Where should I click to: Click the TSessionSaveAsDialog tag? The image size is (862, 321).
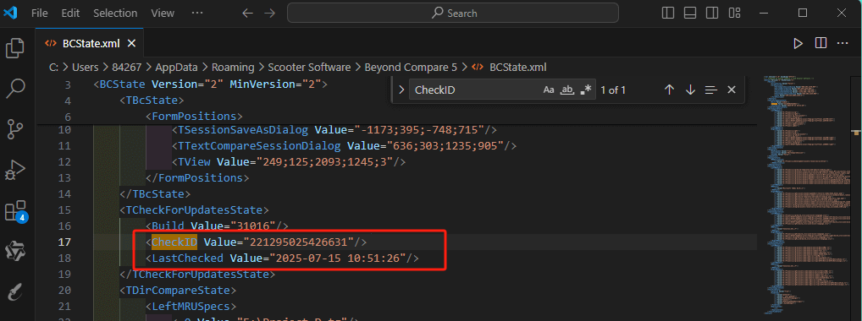tap(242, 130)
